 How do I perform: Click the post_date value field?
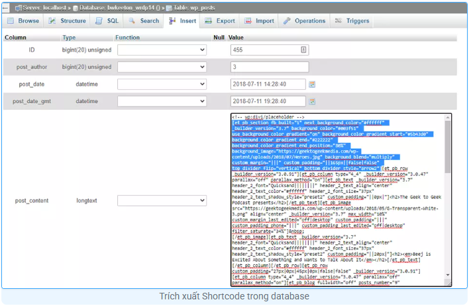(268, 84)
